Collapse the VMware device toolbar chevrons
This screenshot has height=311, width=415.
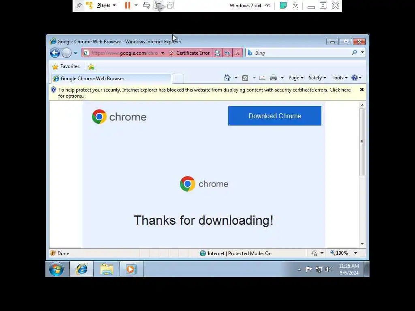tap(267, 5)
